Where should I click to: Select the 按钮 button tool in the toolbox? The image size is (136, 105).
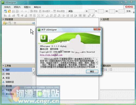[17, 74]
